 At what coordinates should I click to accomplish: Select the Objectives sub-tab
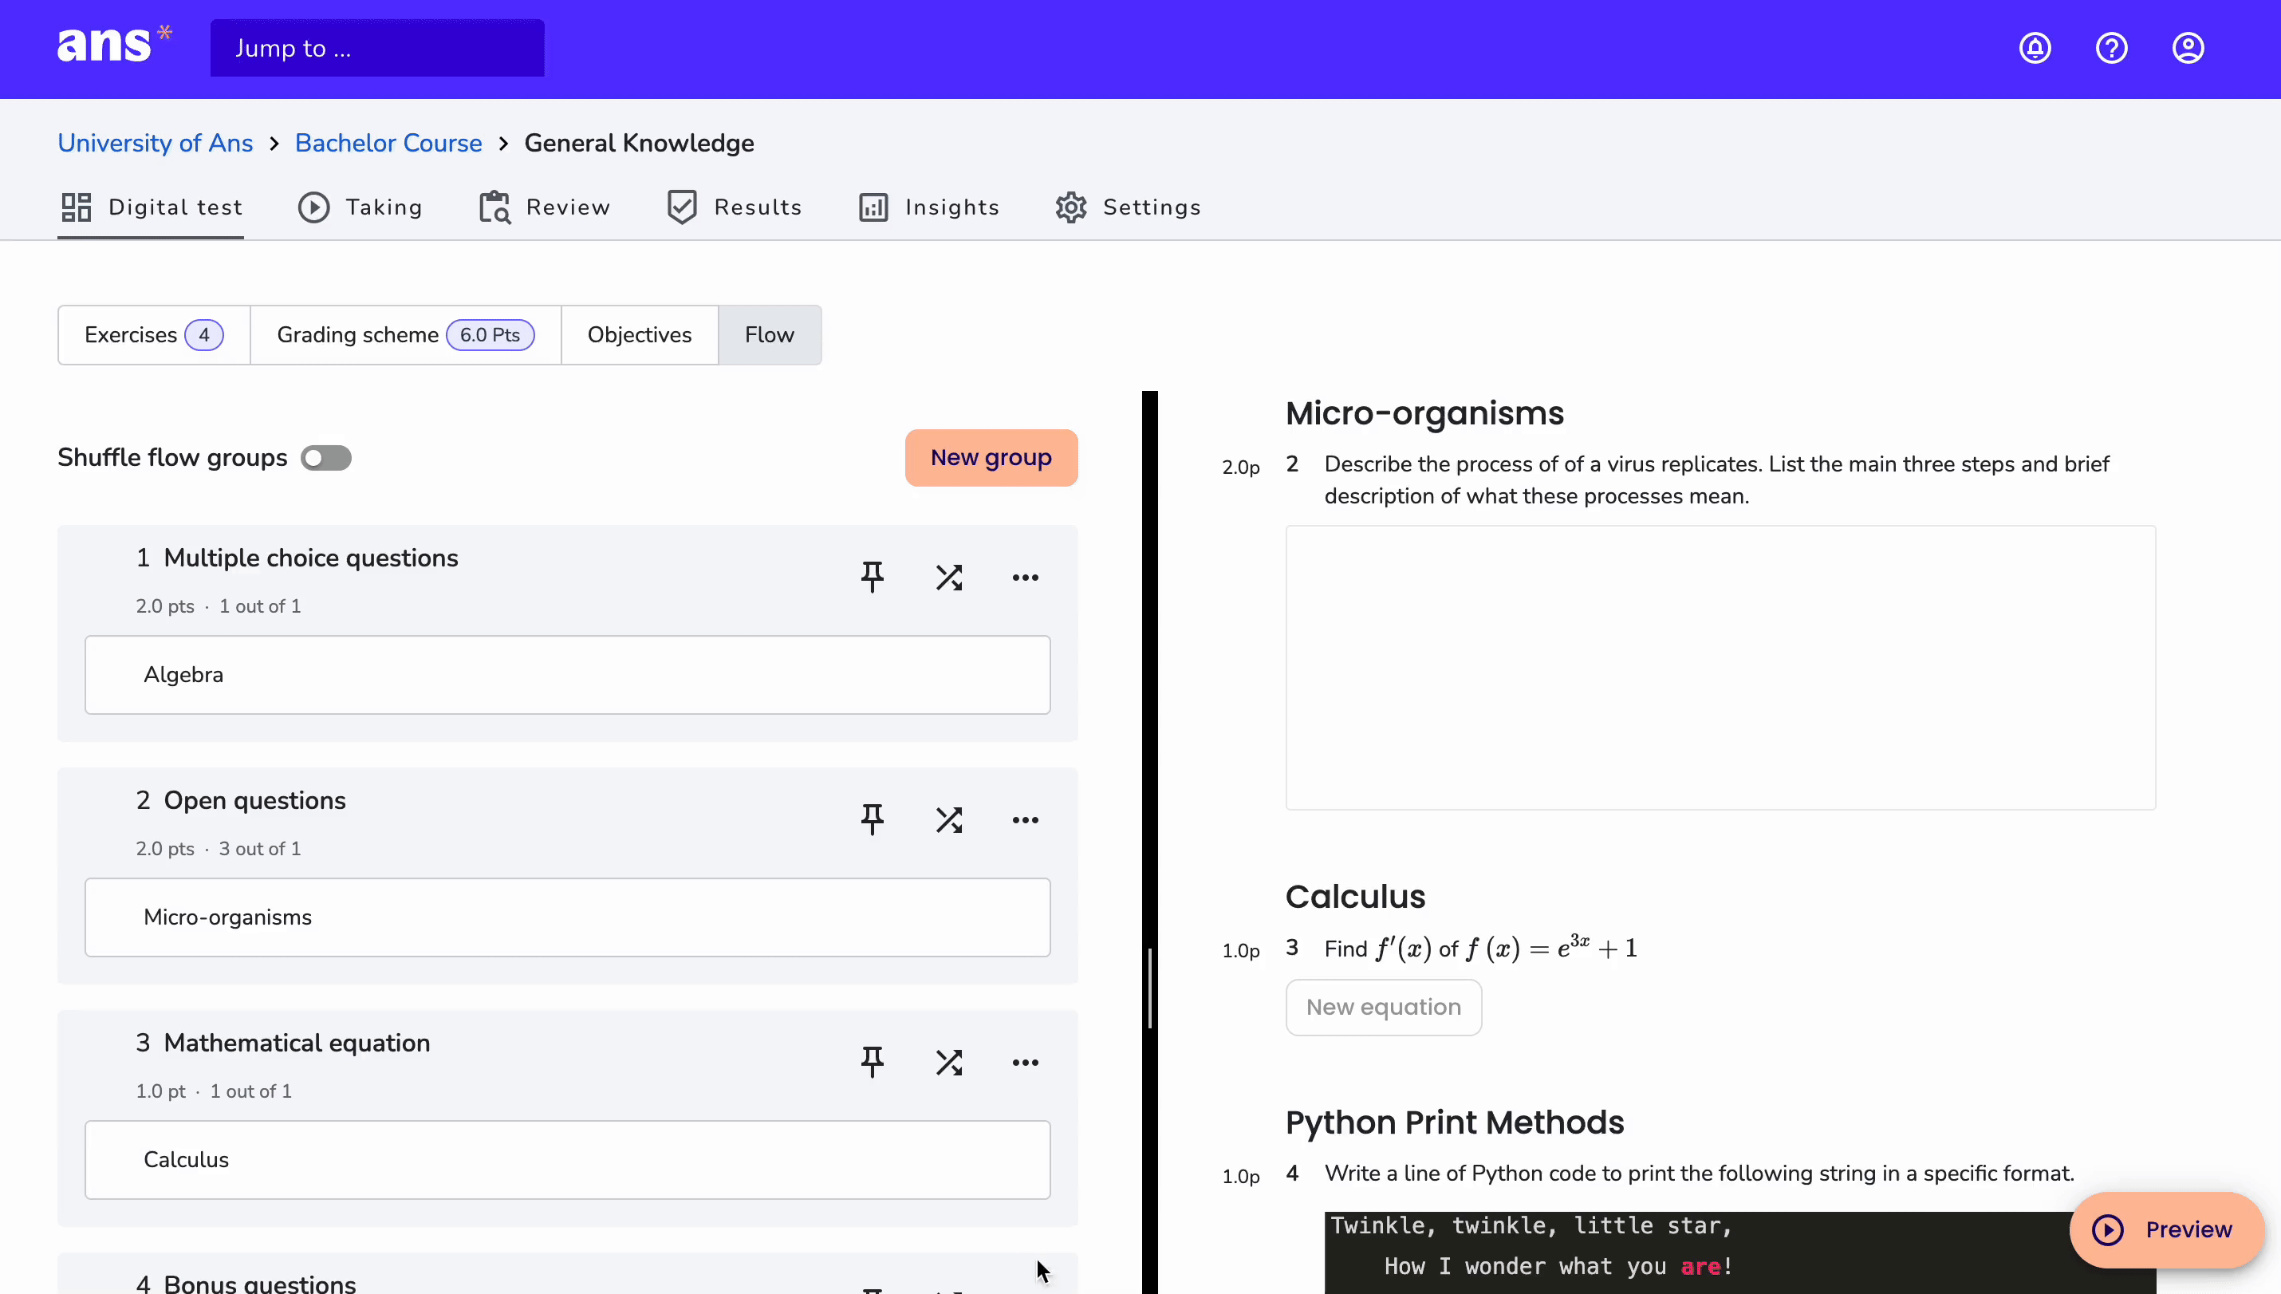pyautogui.click(x=640, y=335)
